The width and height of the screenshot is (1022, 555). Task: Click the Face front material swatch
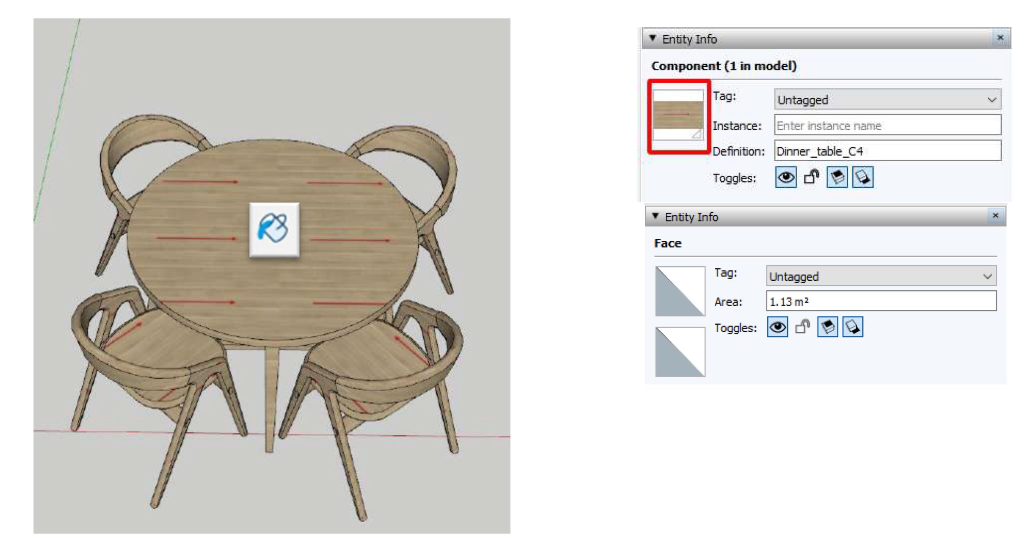(x=680, y=291)
